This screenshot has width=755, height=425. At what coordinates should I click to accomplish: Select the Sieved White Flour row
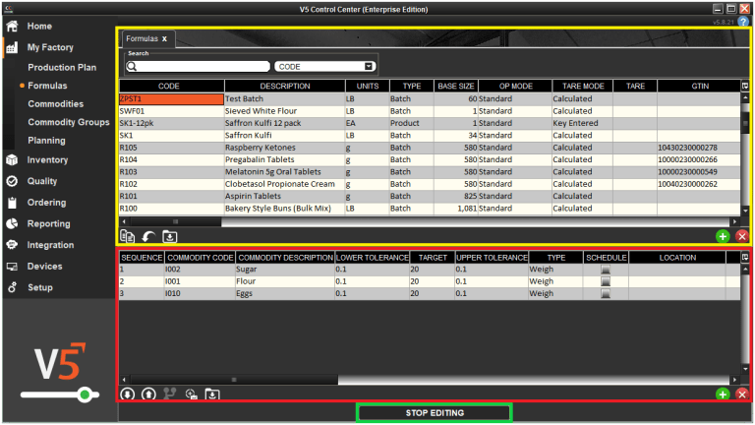point(430,111)
